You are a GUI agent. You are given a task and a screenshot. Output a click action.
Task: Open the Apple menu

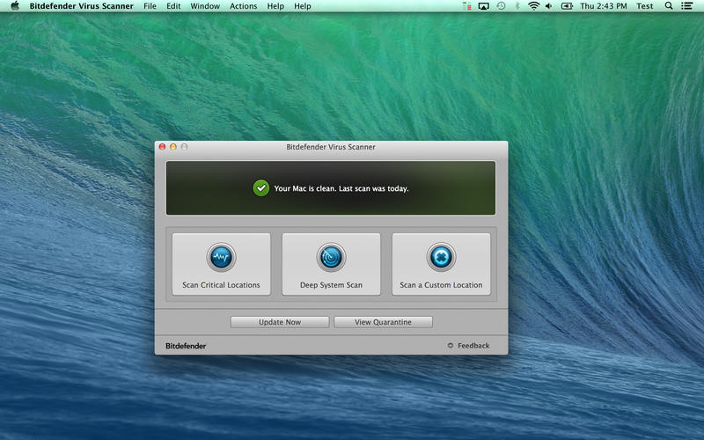coord(15,6)
